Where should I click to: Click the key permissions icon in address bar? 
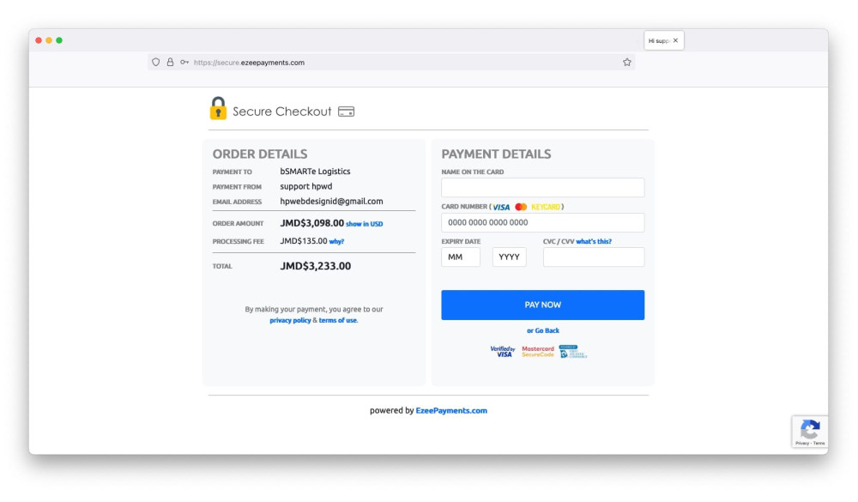coord(184,62)
